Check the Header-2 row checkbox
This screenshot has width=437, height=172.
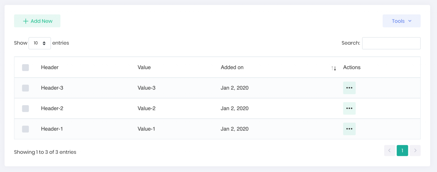click(25, 108)
